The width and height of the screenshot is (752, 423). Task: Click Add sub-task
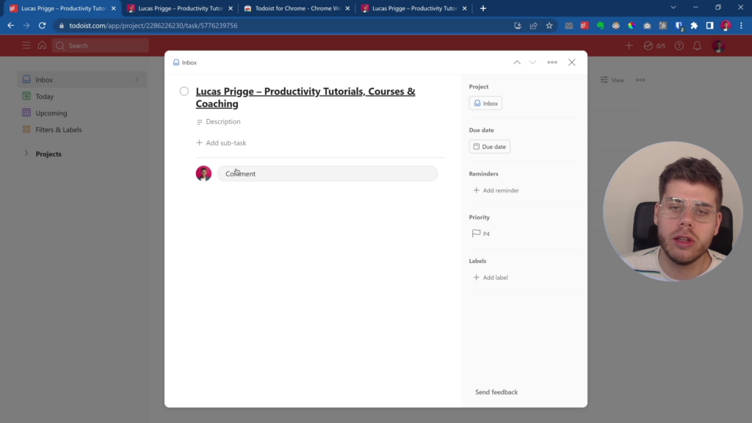coord(221,143)
